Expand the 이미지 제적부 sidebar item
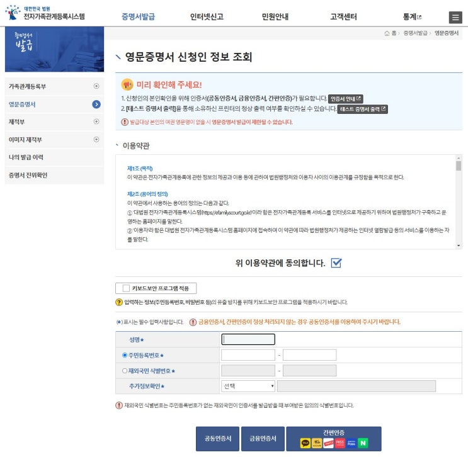 [x=96, y=139]
